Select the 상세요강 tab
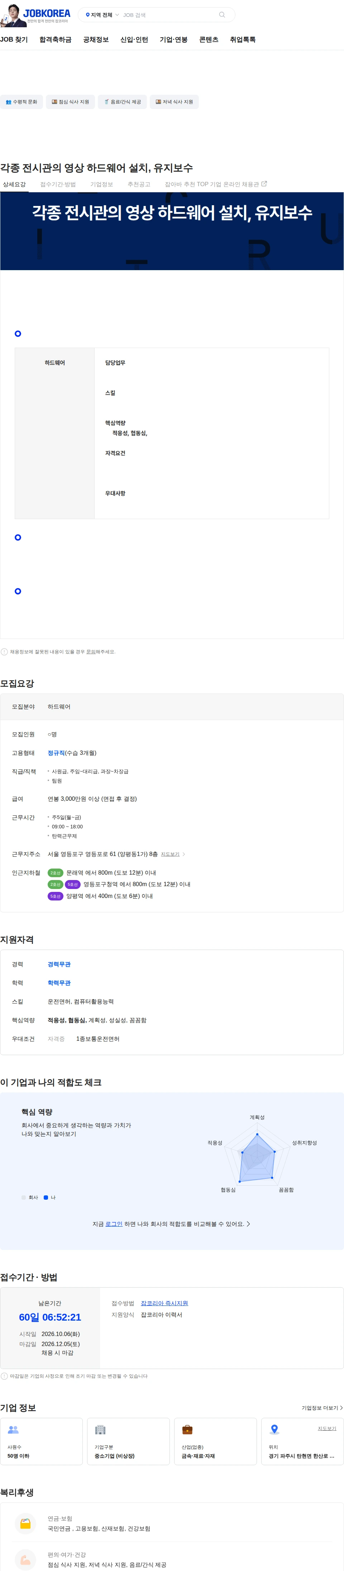This screenshot has width=344, height=1571. [x=14, y=184]
